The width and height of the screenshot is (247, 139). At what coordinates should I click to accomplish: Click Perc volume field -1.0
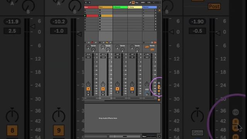tap(103, 57)
